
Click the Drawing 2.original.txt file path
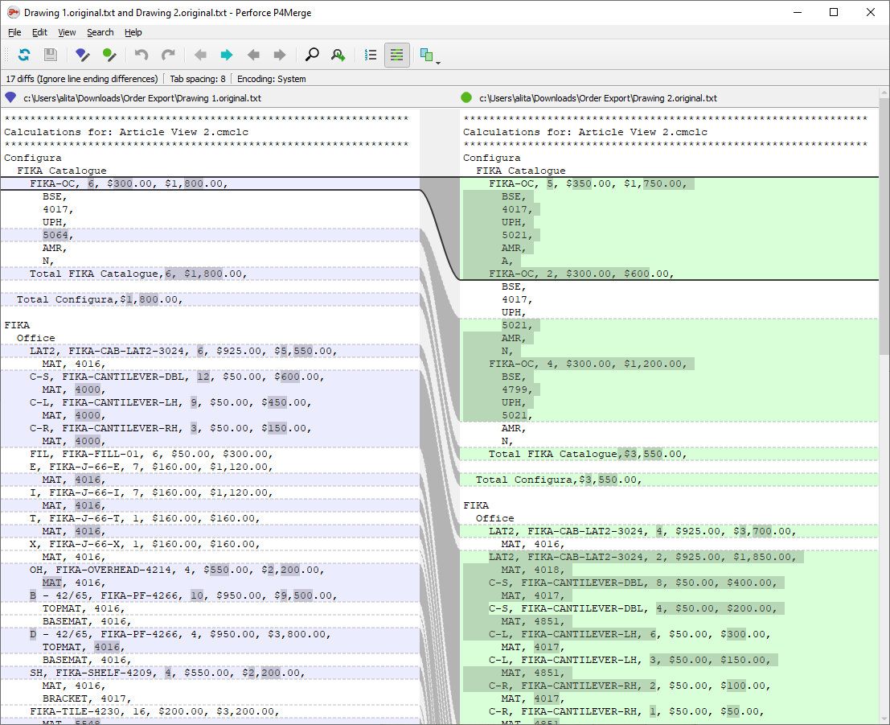(x=598, y=98)
